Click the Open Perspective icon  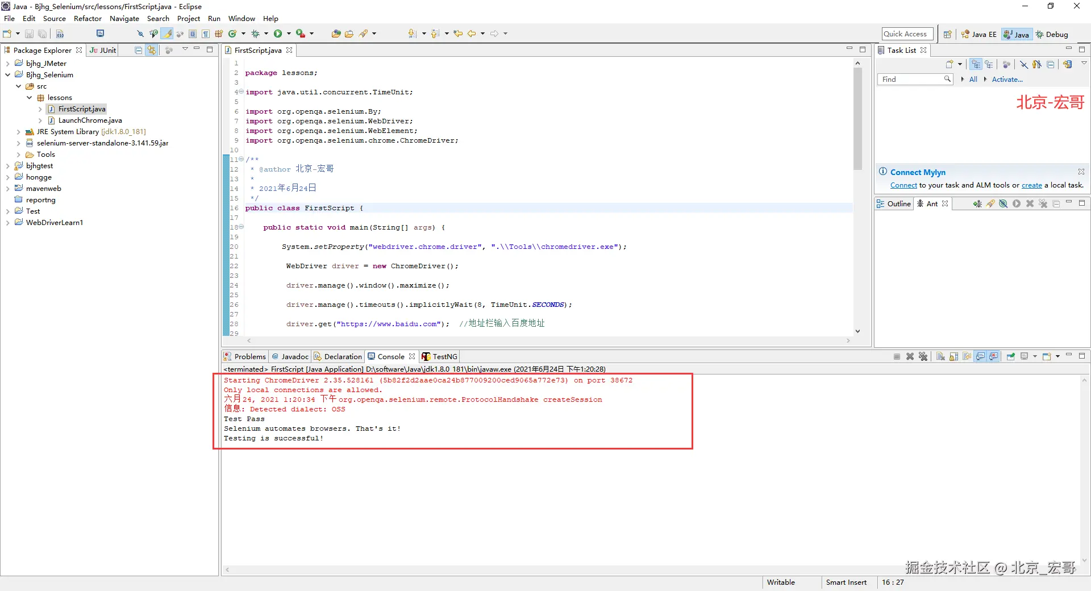point(947,34)
